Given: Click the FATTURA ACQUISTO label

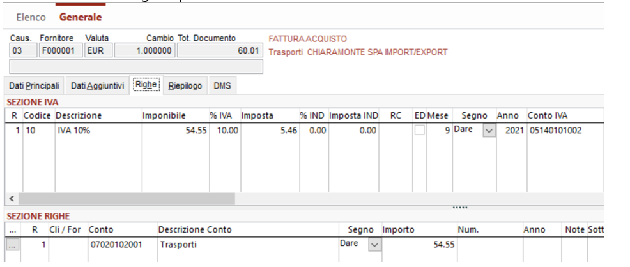Looking at the screenshot, I should [307, 40].
